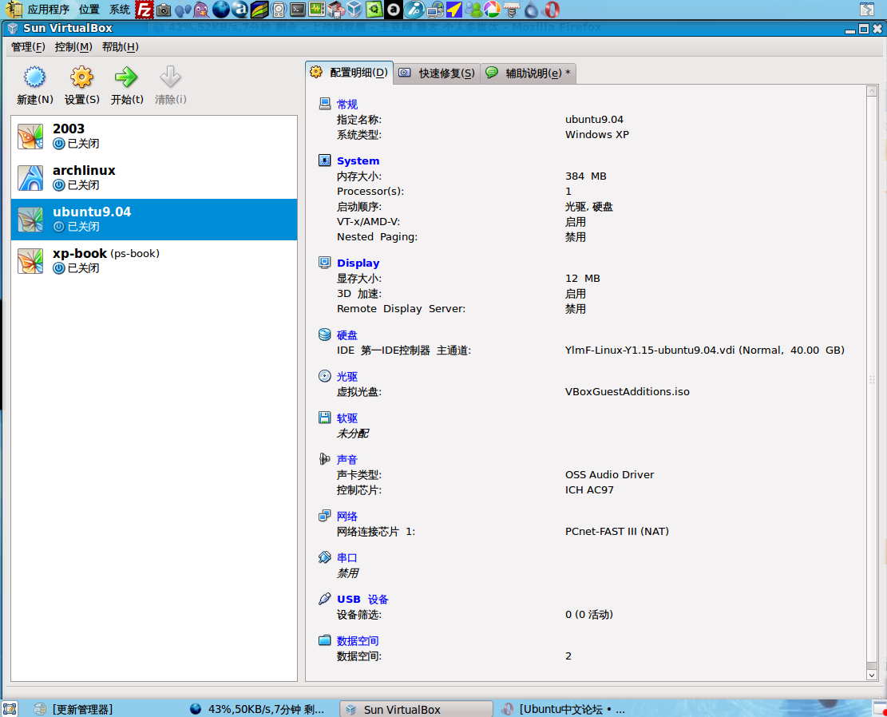Click the OSS Audio Driver value
This screenshot has height=717, width=887.
pyautogui.click(x=610, y=475)
